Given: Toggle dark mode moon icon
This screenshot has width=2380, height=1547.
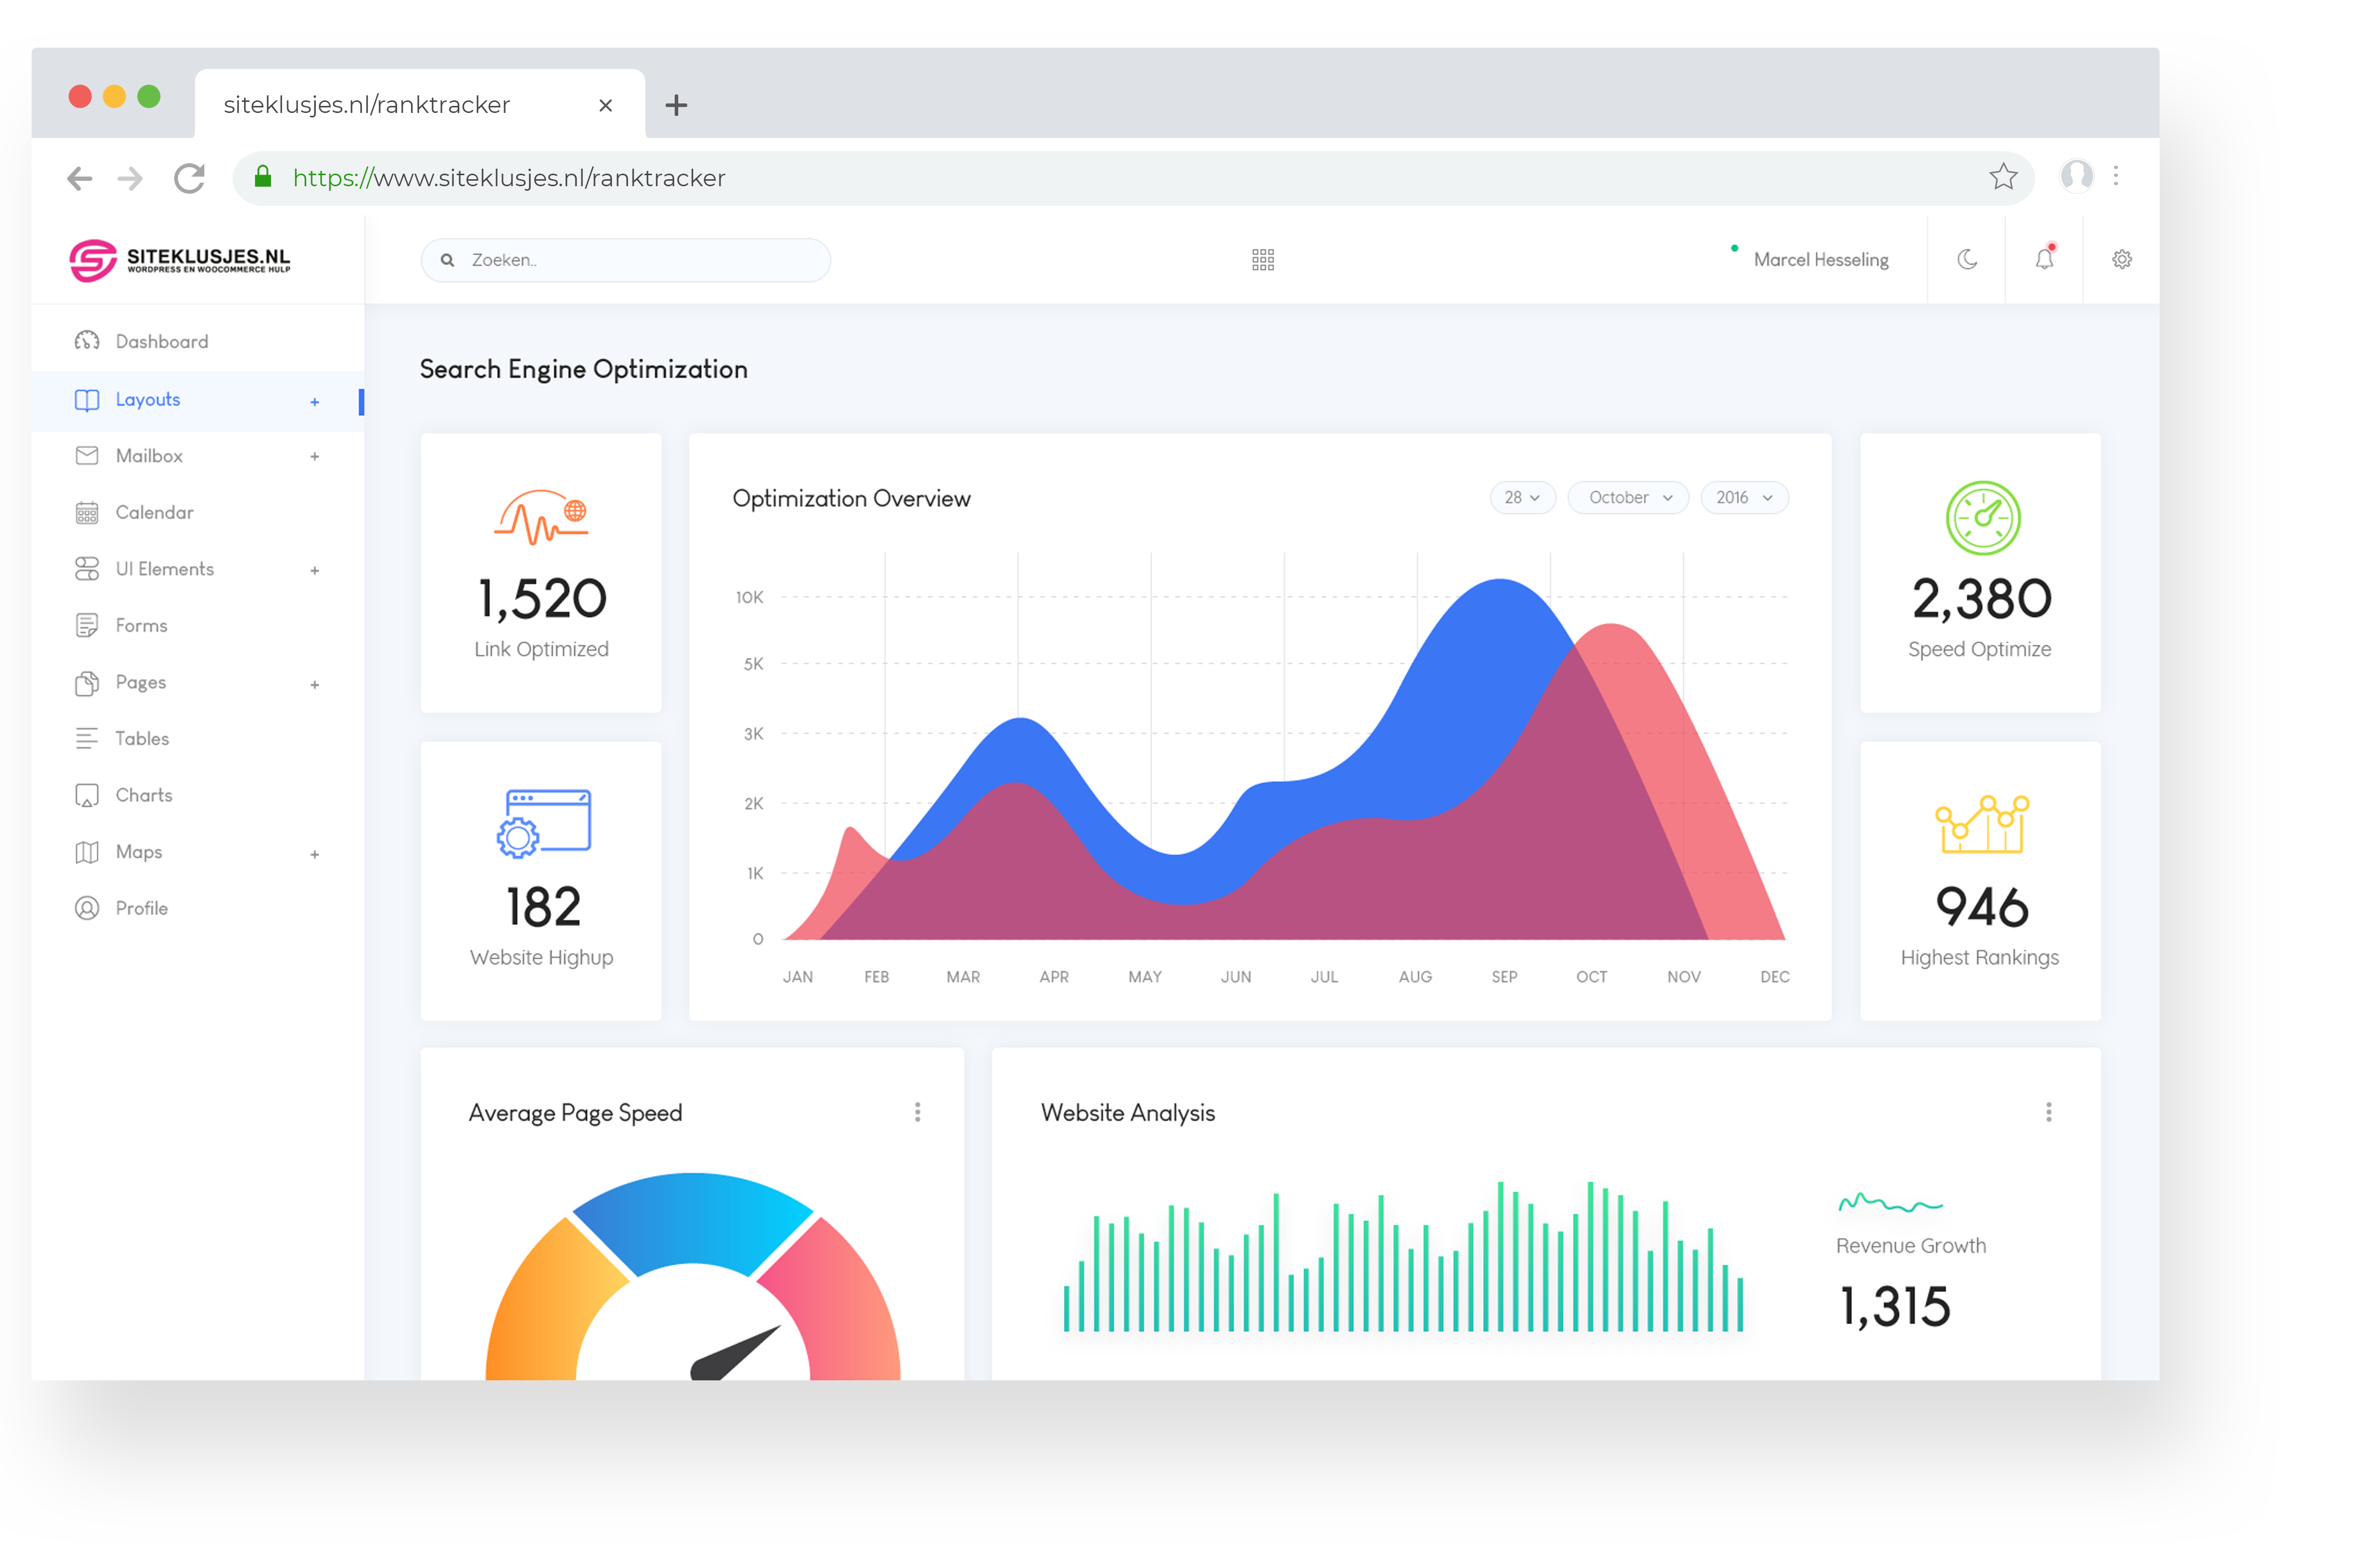Looking at the screenshot, I should click(x=1967, y=260).
